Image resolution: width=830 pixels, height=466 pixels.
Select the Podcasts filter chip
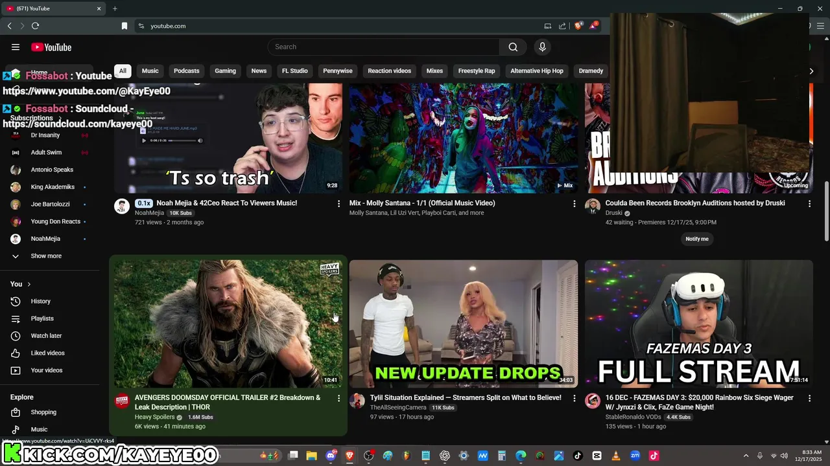click(187, 71)
